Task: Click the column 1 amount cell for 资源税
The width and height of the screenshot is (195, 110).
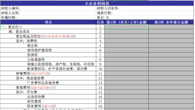Action: [126, 55]
